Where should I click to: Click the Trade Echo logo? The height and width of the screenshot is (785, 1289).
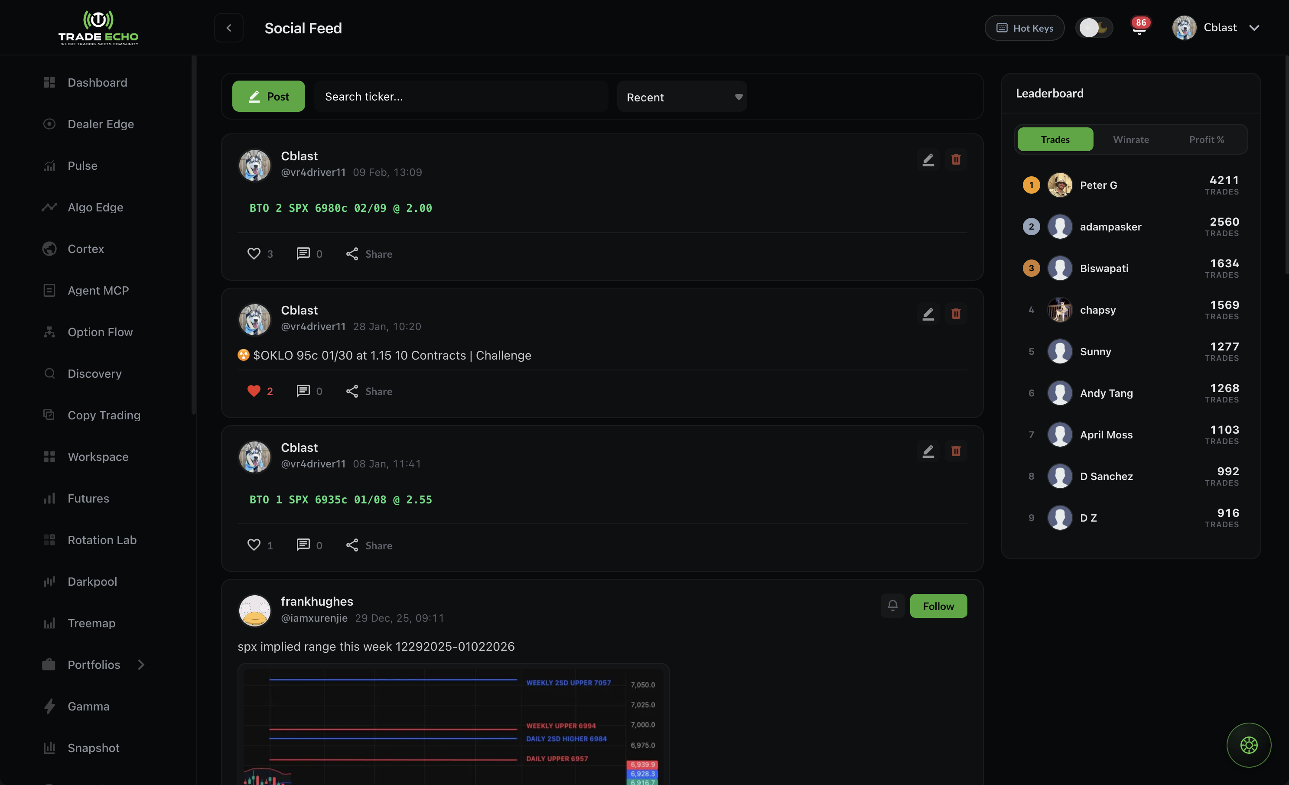click(98, 28)
